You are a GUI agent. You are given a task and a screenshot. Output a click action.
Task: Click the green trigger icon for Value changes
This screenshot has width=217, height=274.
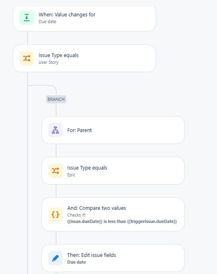[x=27, y=18]
